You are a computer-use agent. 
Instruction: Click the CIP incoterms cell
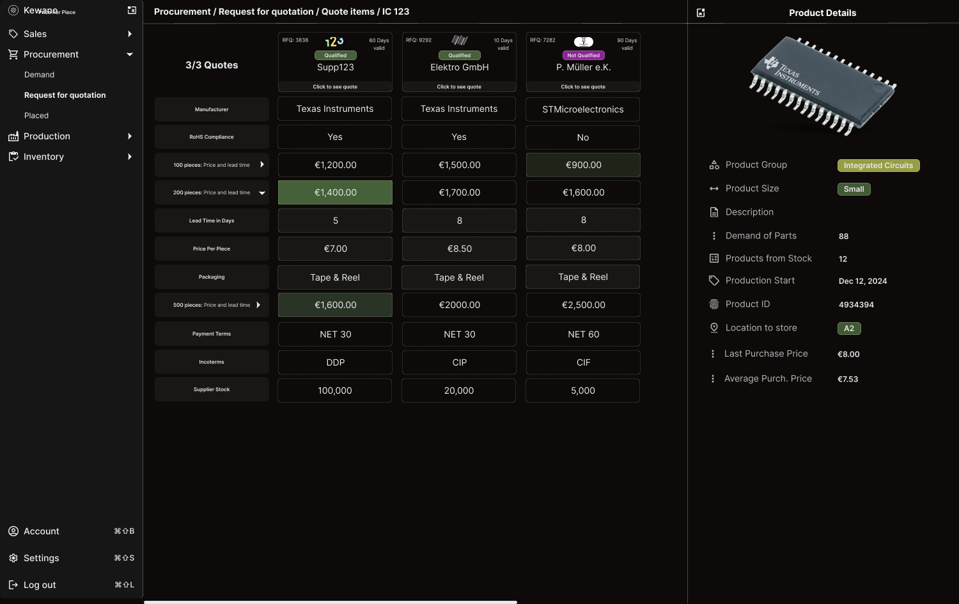tap(459, 362)
